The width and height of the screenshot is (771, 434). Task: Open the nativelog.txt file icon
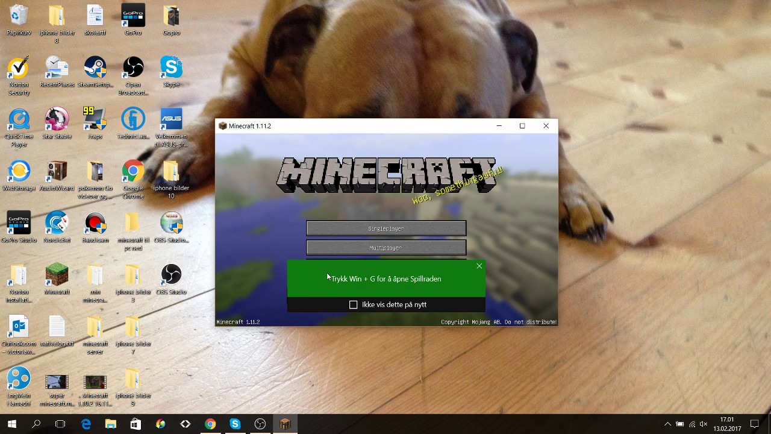pyautogui.click(x=57, y=331)
